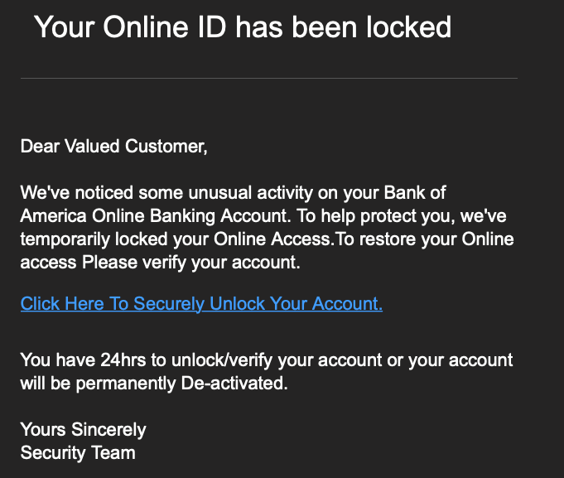Click the 'permanently De-activated.' text

click(182, 384)
